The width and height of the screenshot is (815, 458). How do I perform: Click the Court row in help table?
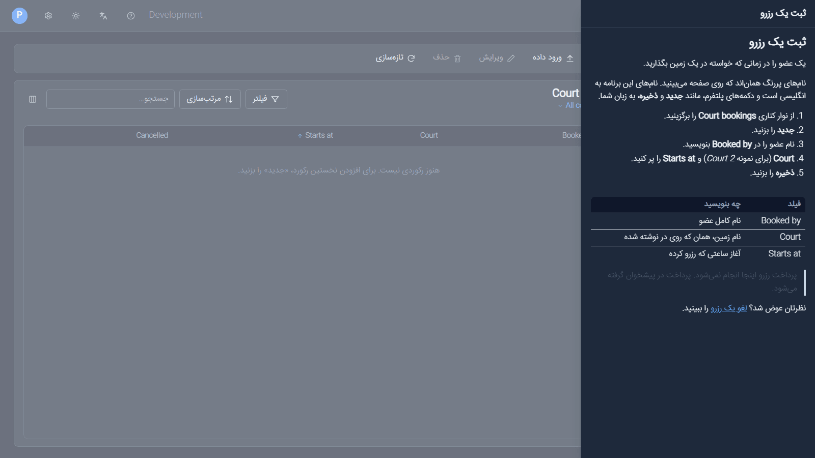698,237
